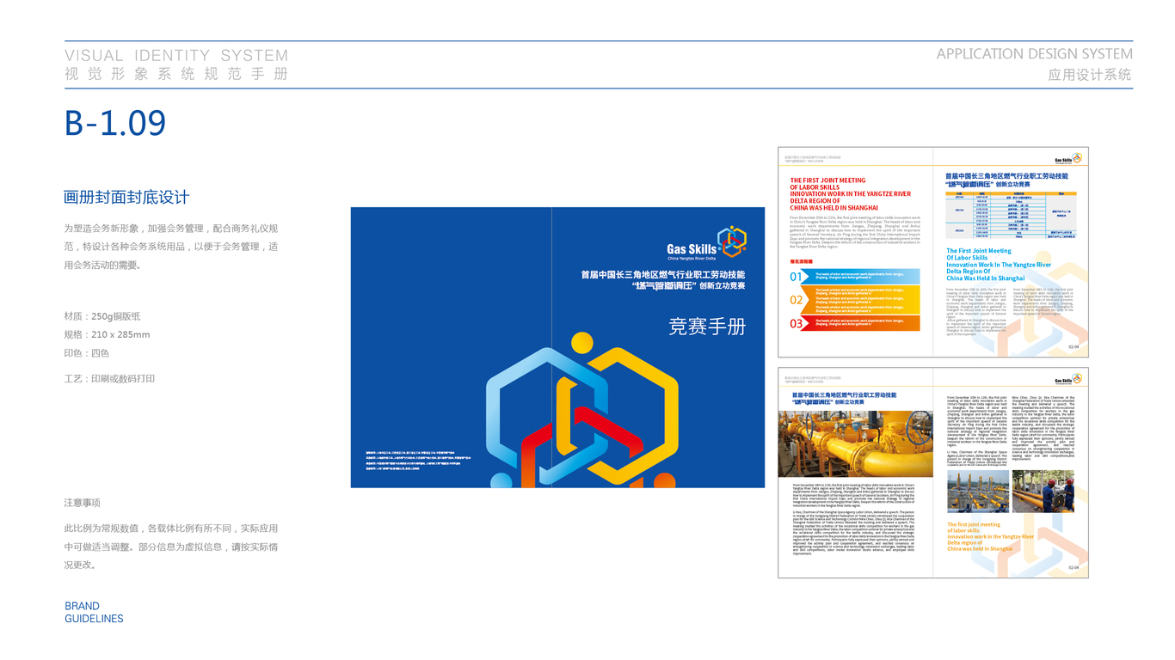Screen dimensions: 1175x660
Task: Click the '02-04' page number on bottom spread
Action: point(1073,567)
